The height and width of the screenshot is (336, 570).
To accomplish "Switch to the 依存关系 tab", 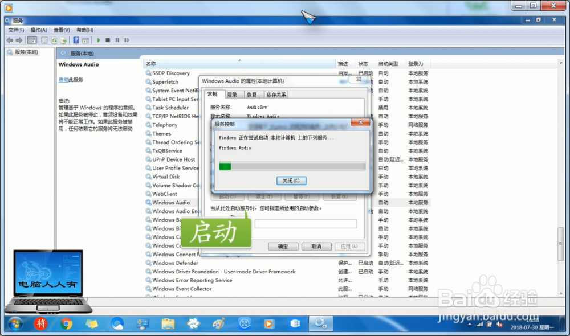I will pyautogui.click(x=276, y=95).
